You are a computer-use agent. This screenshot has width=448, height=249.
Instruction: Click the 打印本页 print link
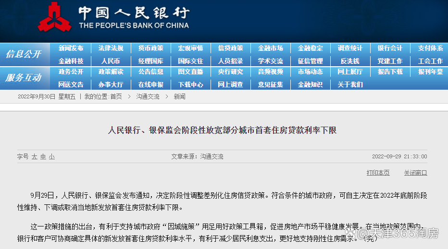click(378, 173)
